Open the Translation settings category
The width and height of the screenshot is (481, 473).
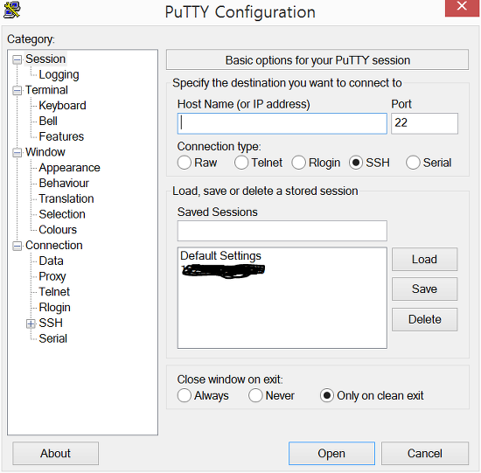click(x=66, y=198)
